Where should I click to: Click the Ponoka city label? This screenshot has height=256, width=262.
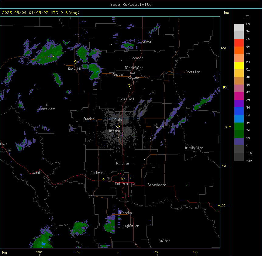click(146, 41)
